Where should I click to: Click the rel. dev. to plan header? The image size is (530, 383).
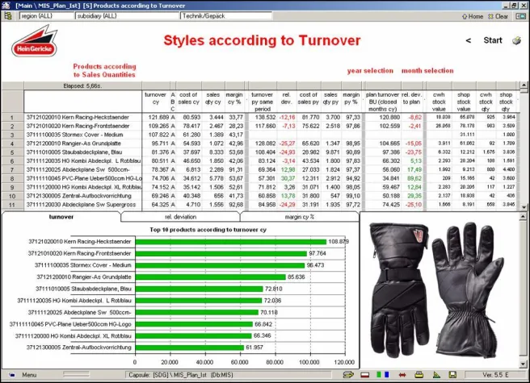point(411,102)
